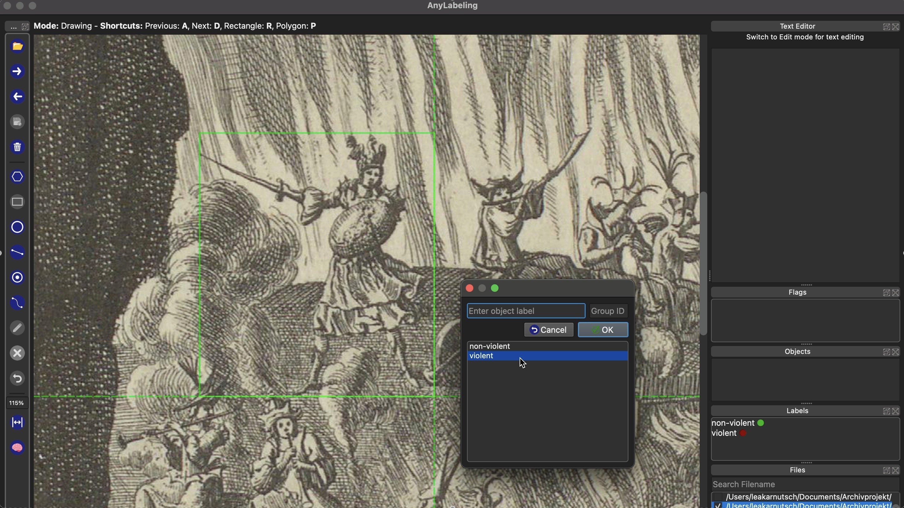This screenshot has height=508, width=904.
Task: Click the trash delete file icon
Action: tap(17, 147)
